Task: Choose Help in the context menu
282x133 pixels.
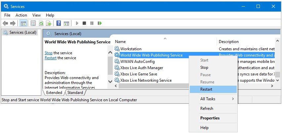Action: coord(213,128)
